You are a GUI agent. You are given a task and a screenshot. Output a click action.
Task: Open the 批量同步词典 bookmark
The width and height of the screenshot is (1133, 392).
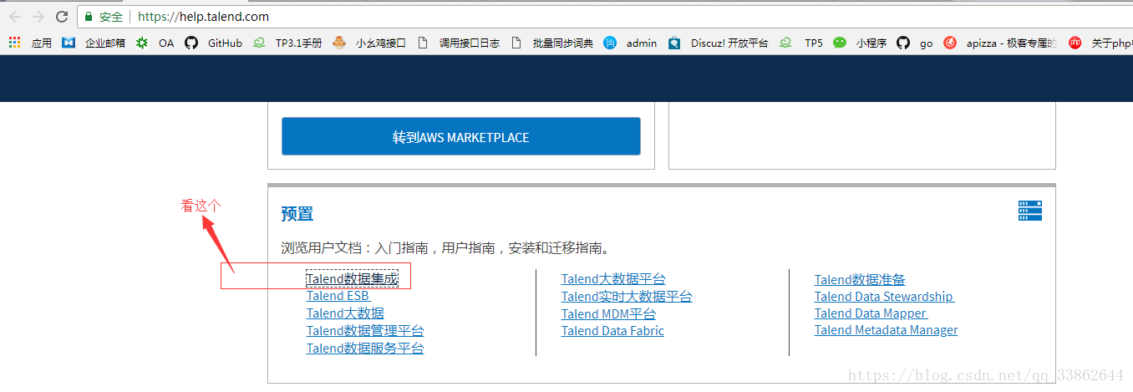[551, 43]
